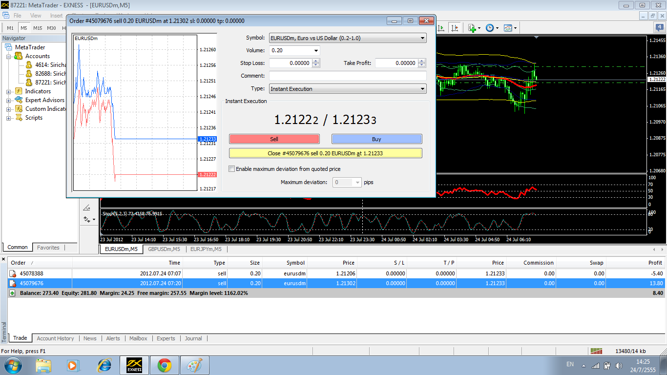Open the File menu

pyautogui.click(x=18, y=16)
